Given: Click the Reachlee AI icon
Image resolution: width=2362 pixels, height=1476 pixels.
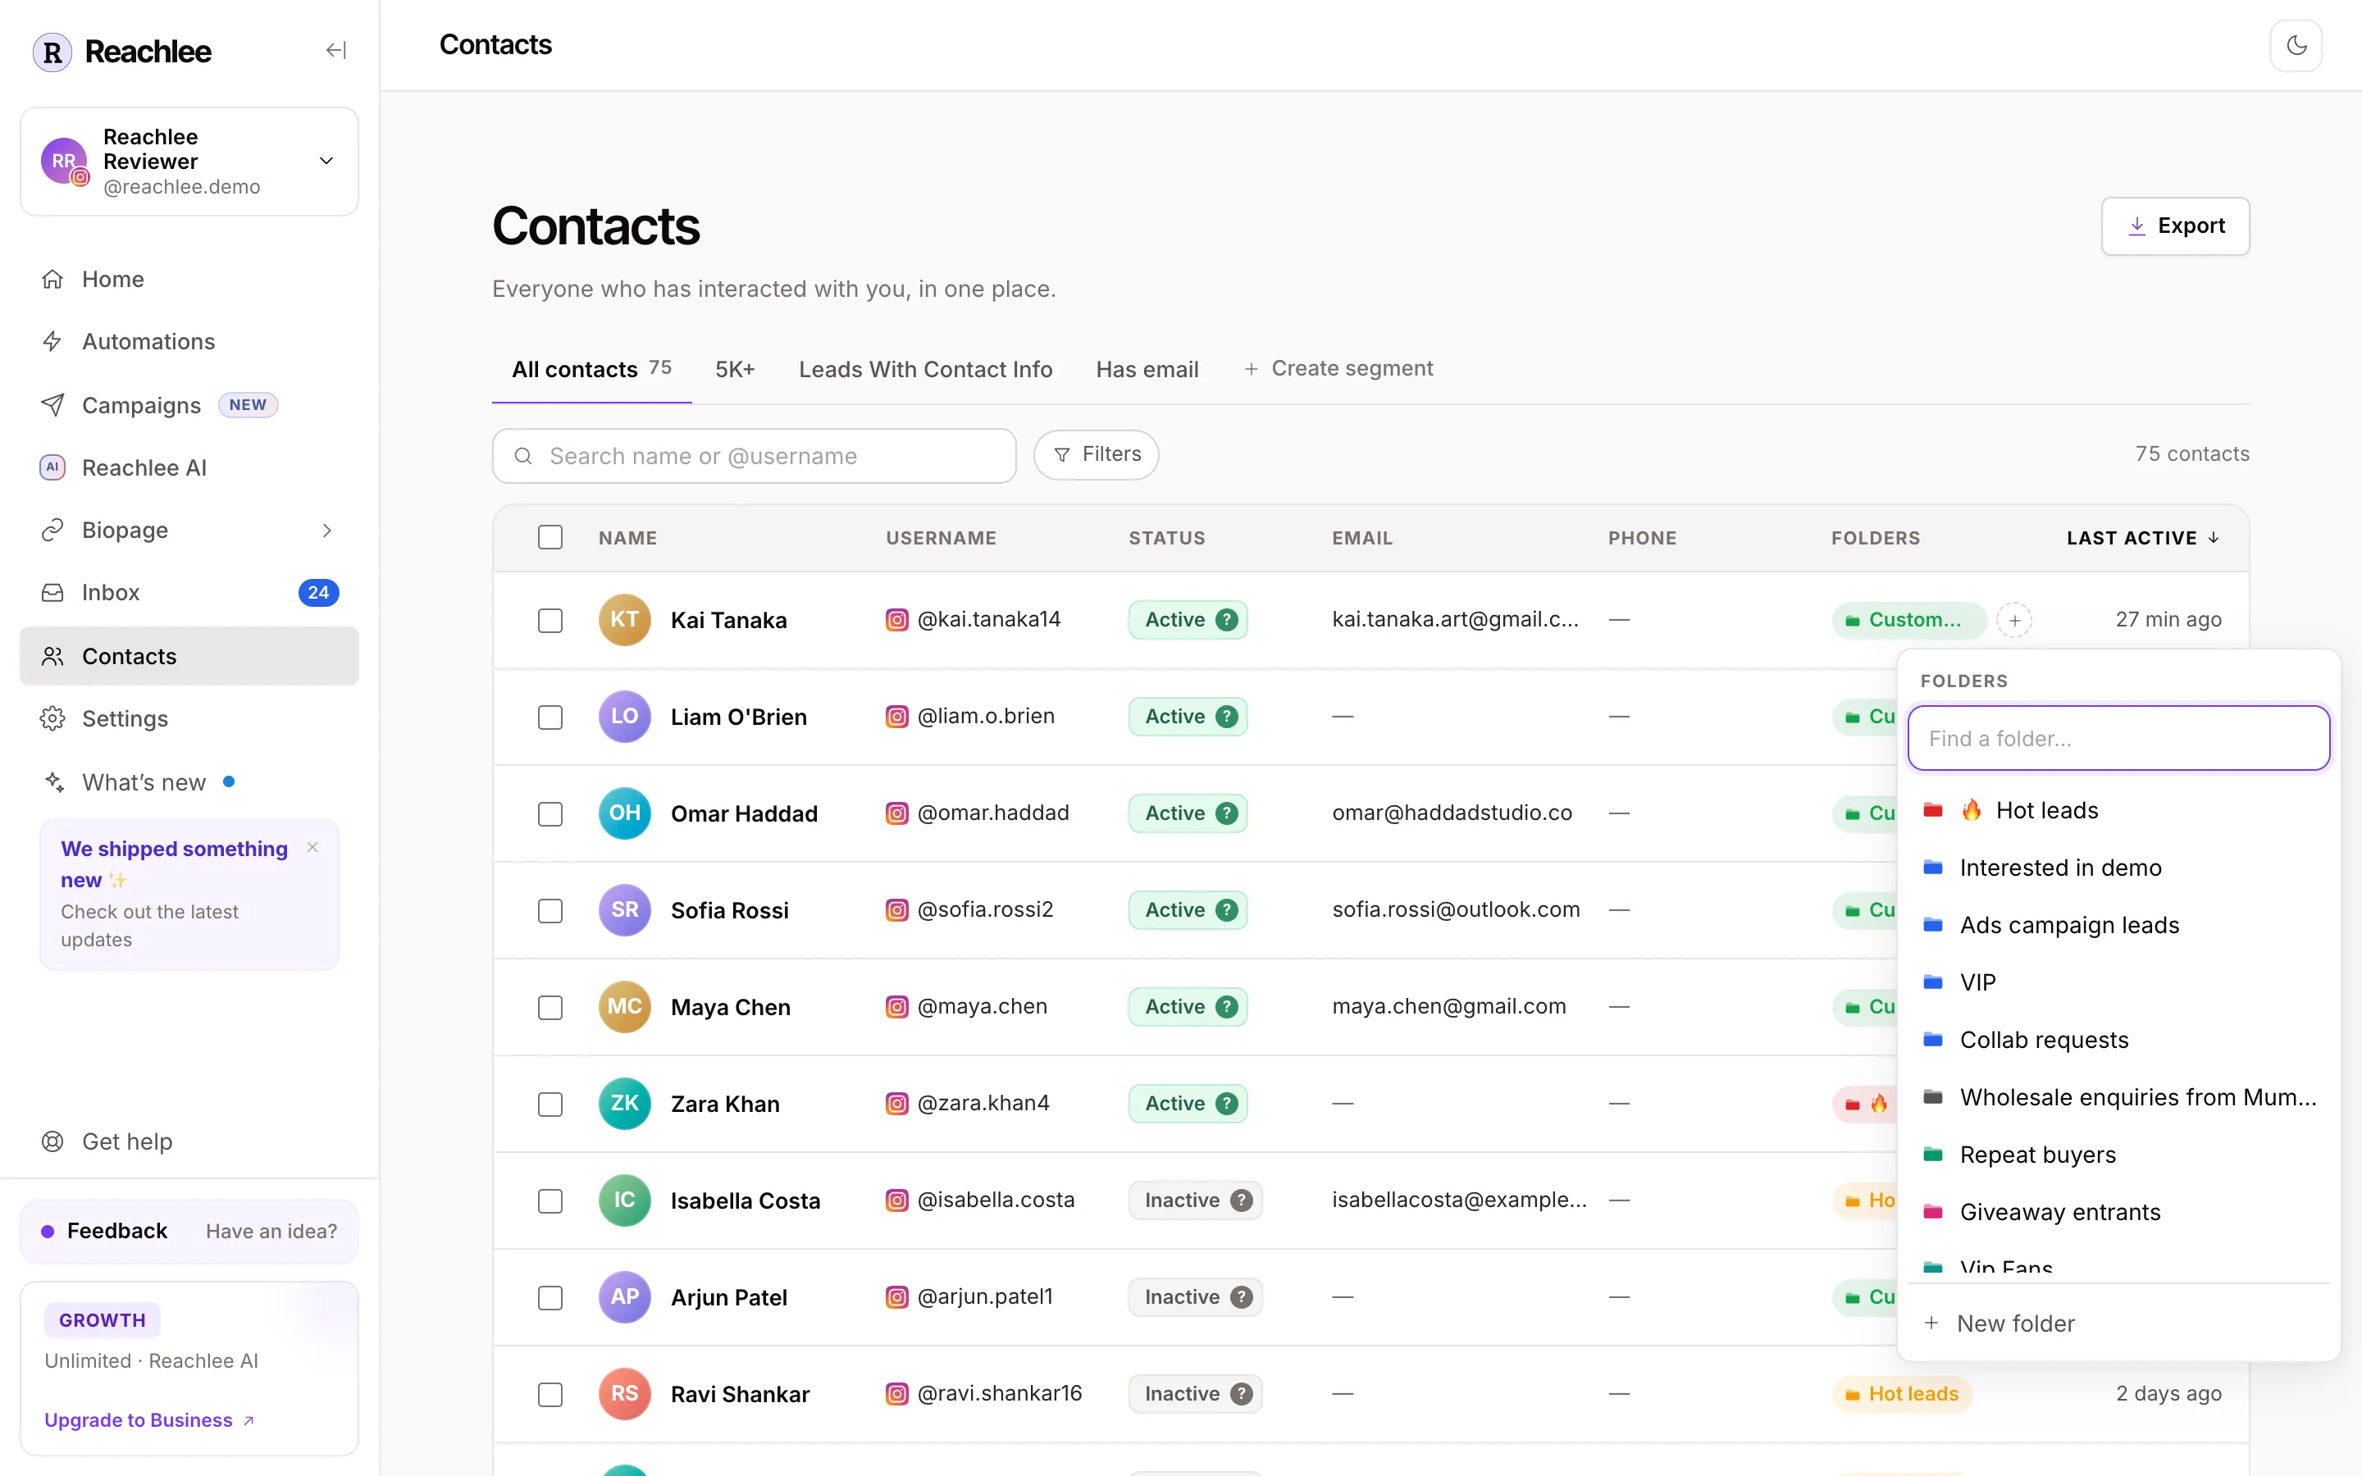Looking at the screenshot, I should (x=52, y=467).
